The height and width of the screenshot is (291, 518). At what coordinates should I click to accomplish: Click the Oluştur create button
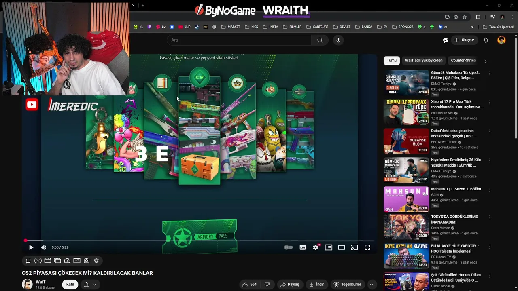click(464, 40)
